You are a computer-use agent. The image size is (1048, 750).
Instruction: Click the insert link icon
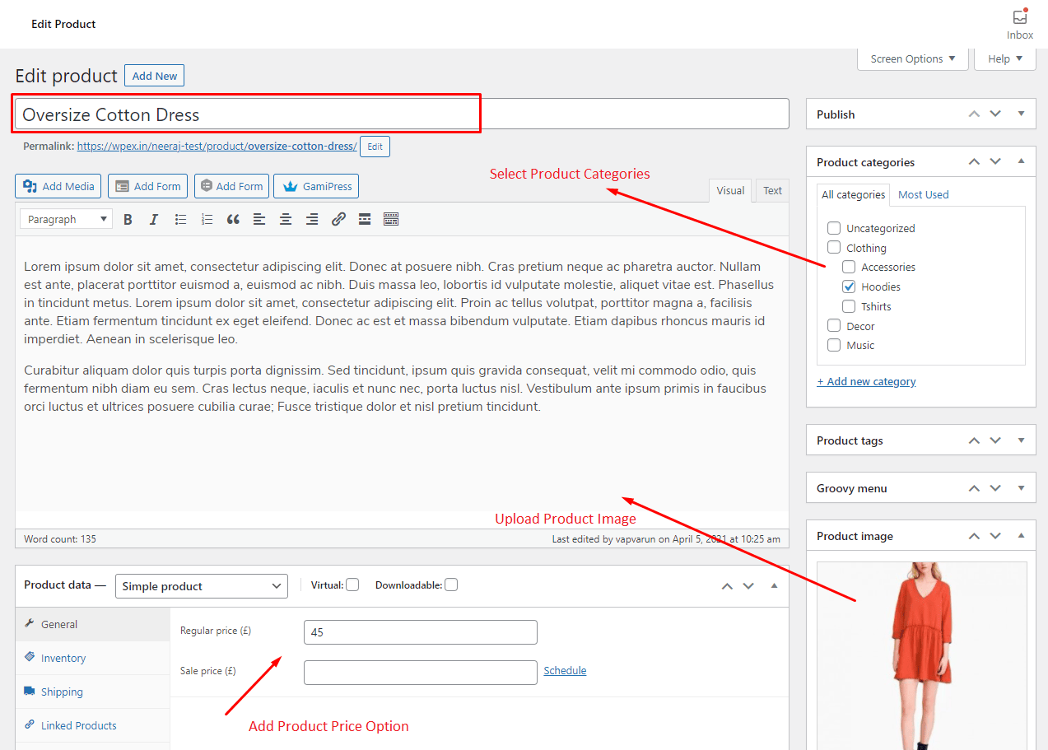coord(338,219)
